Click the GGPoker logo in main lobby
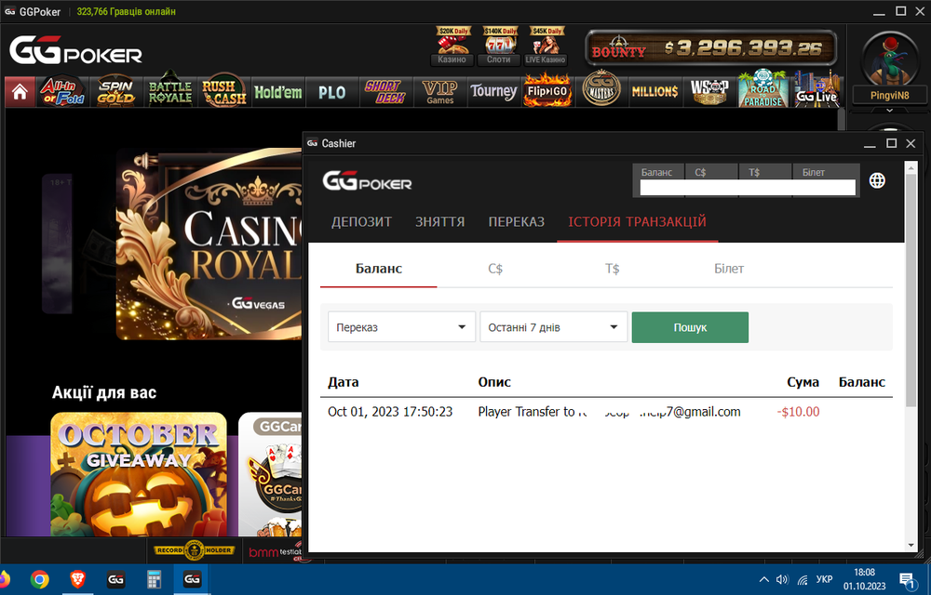The width and height of the screenshot is (931, 595). (75, 51)
